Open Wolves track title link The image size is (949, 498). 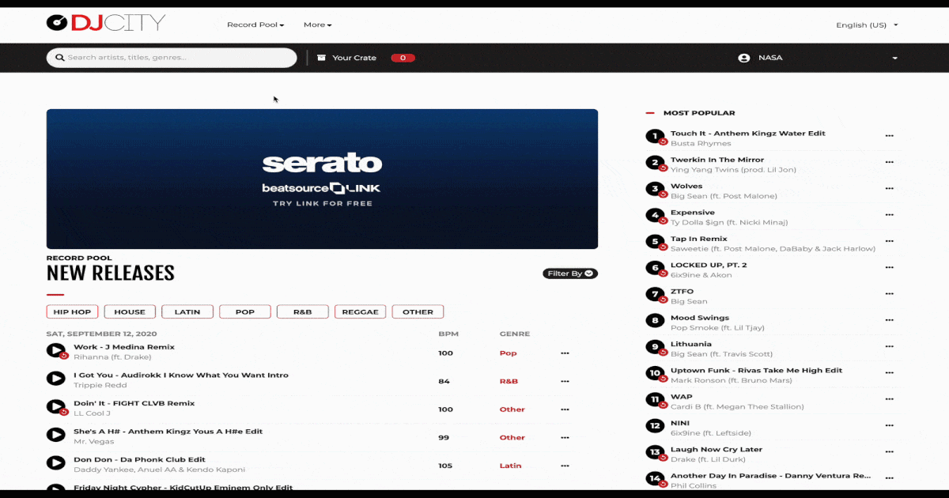tap(686, 186)
